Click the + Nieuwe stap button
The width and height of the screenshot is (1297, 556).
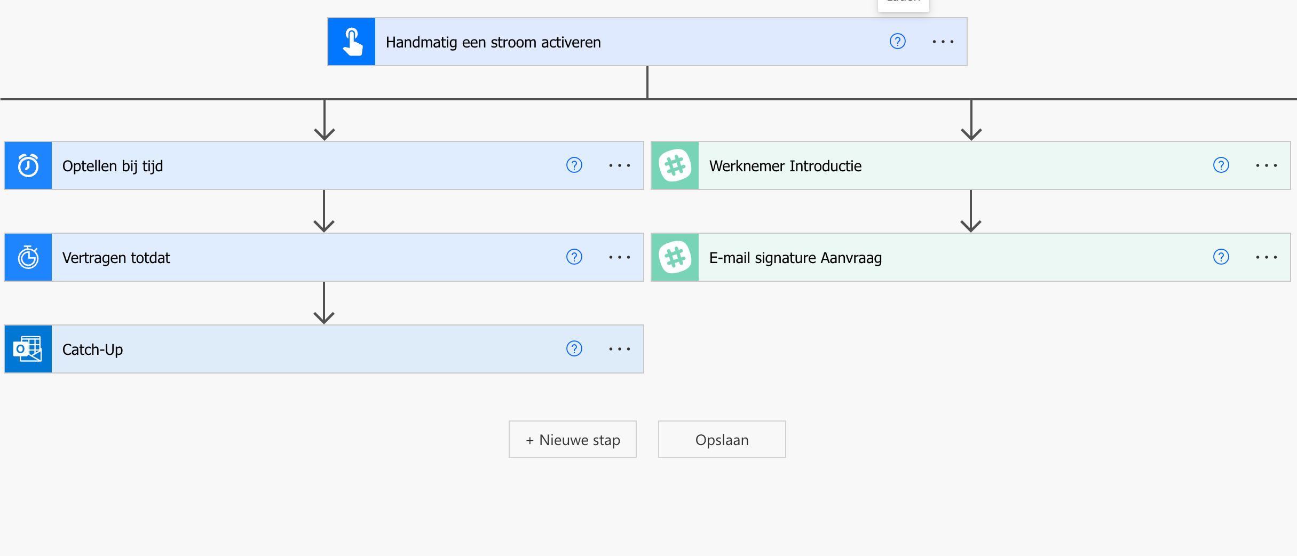tap(572, 439)
